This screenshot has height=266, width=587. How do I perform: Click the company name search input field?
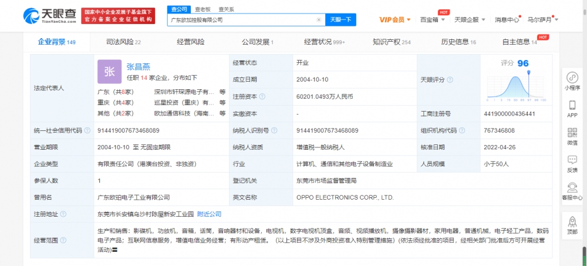click(241, 19)
